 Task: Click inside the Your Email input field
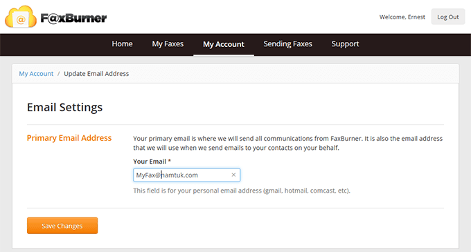pyautogui.click(x=186, y=175)
